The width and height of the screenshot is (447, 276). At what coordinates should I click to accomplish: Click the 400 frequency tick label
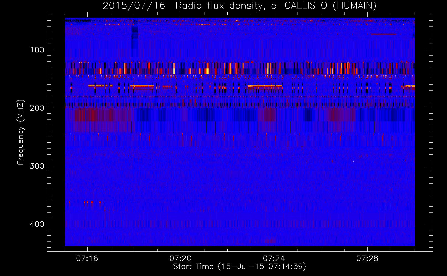click(x=37, y=224)
